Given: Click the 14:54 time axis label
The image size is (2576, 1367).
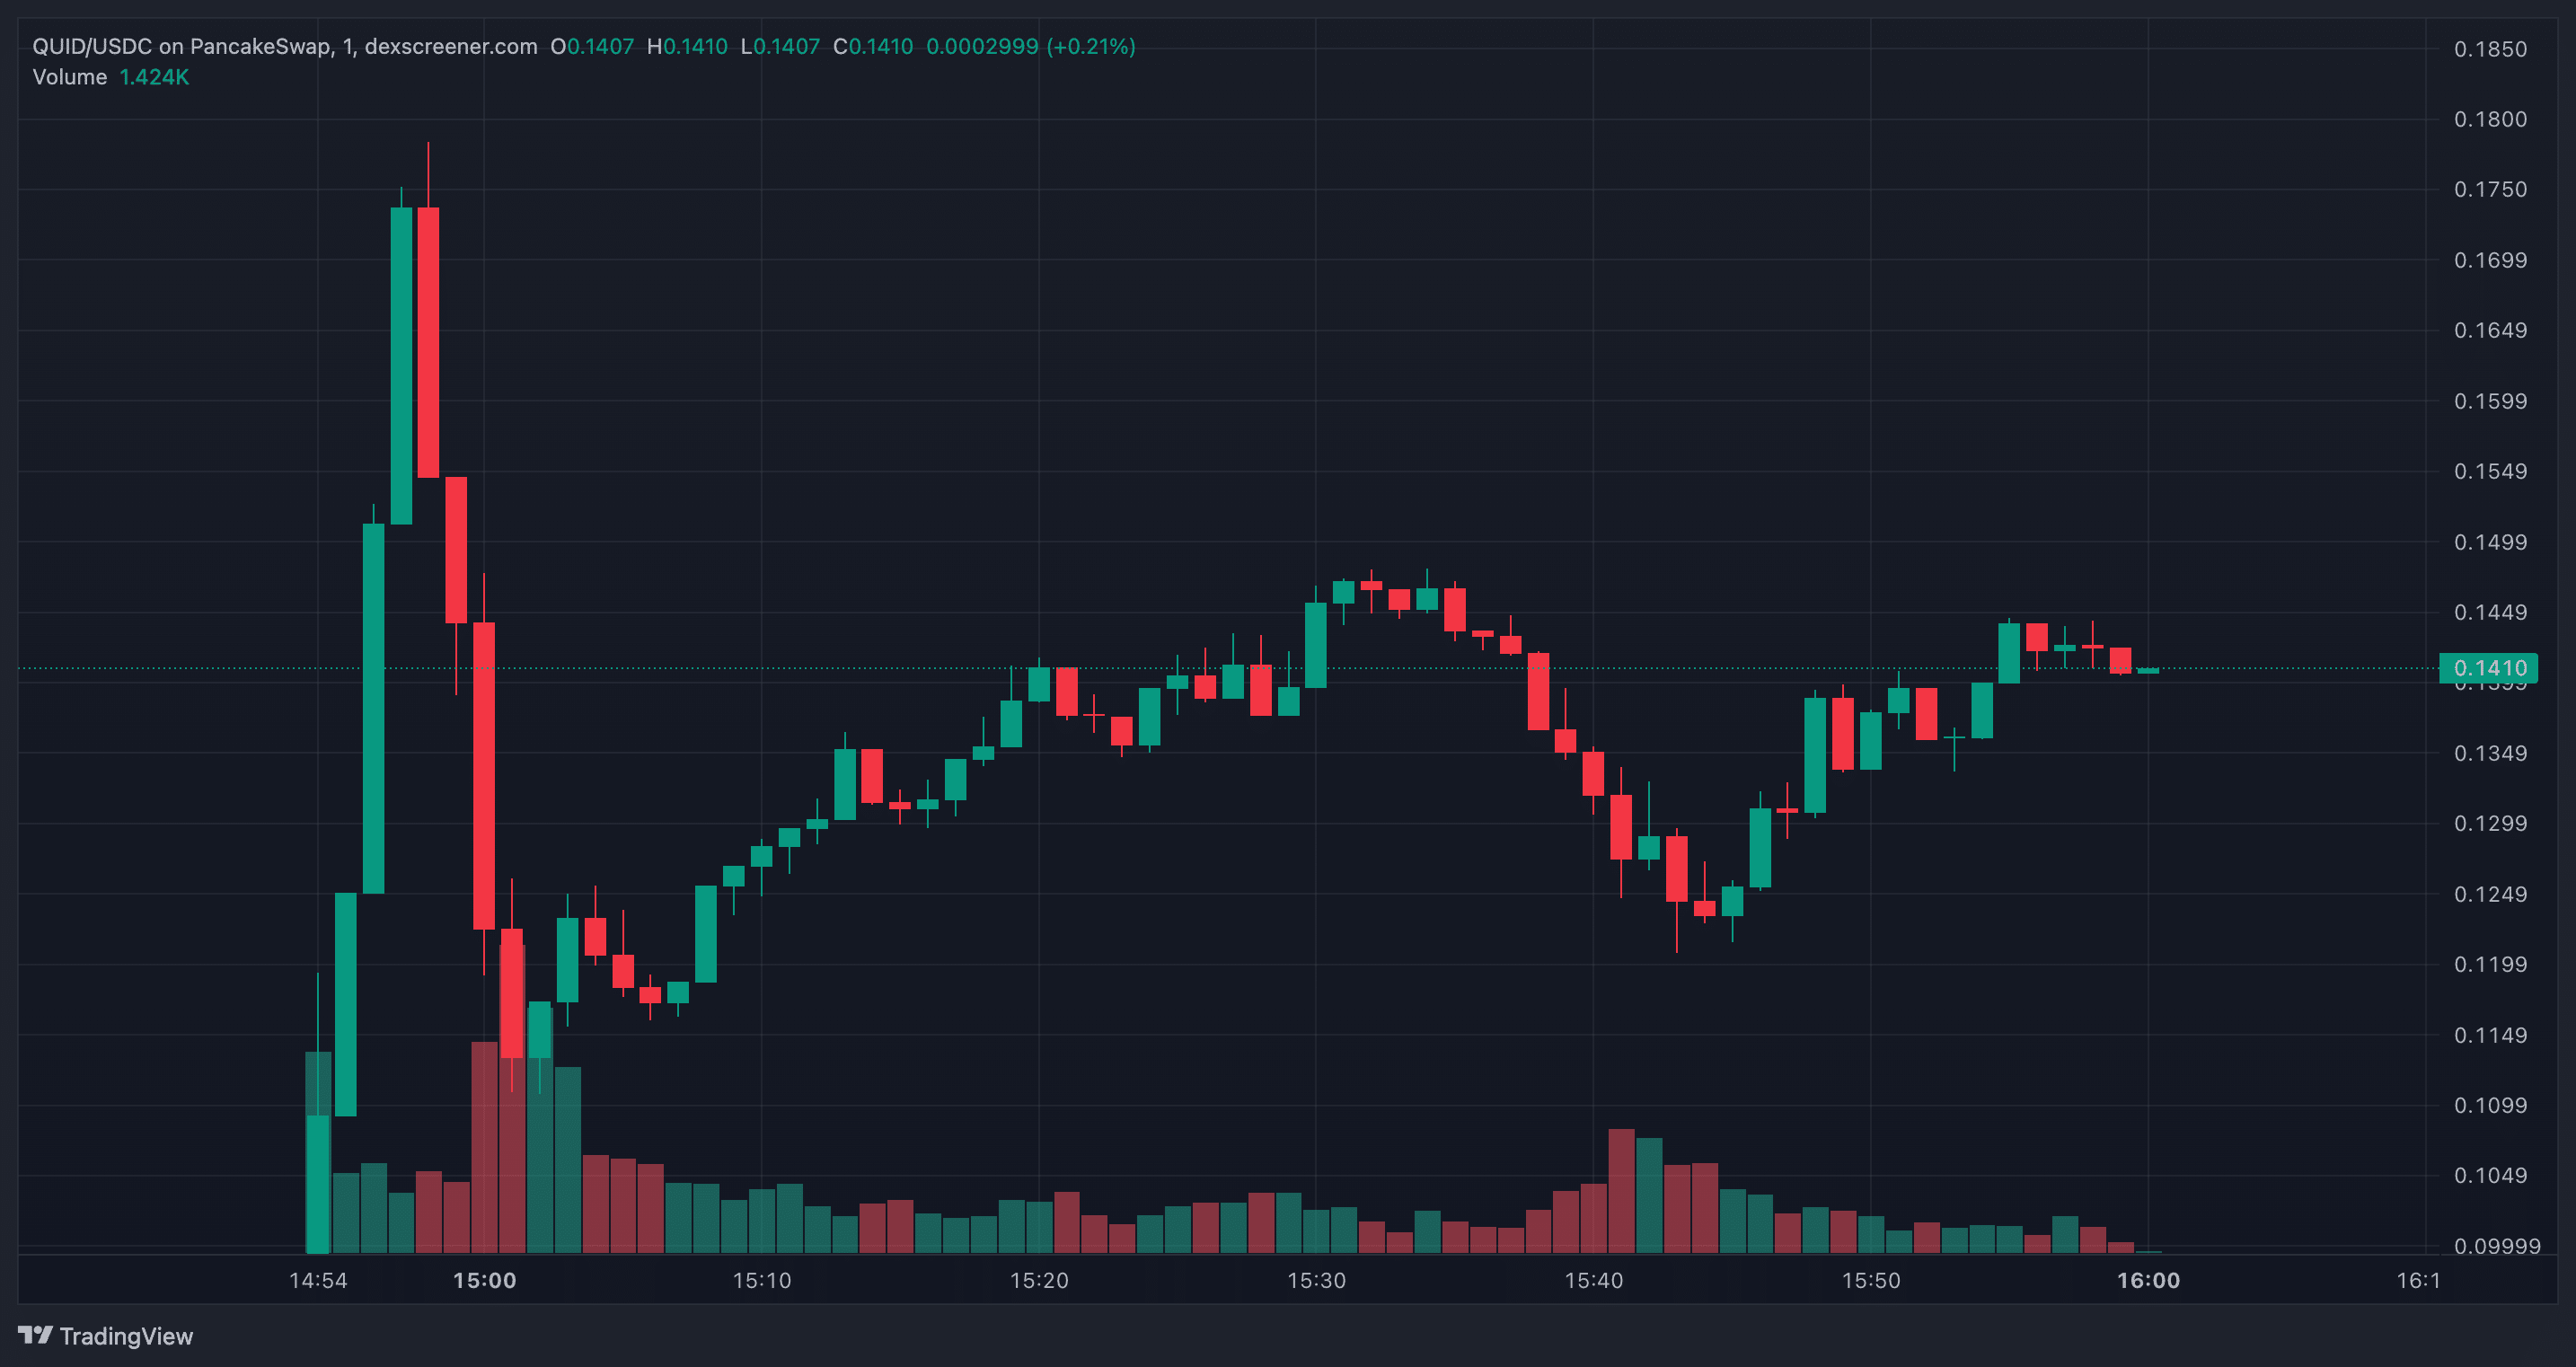Looking at the screenshot, I should (x=318, y=1280).
